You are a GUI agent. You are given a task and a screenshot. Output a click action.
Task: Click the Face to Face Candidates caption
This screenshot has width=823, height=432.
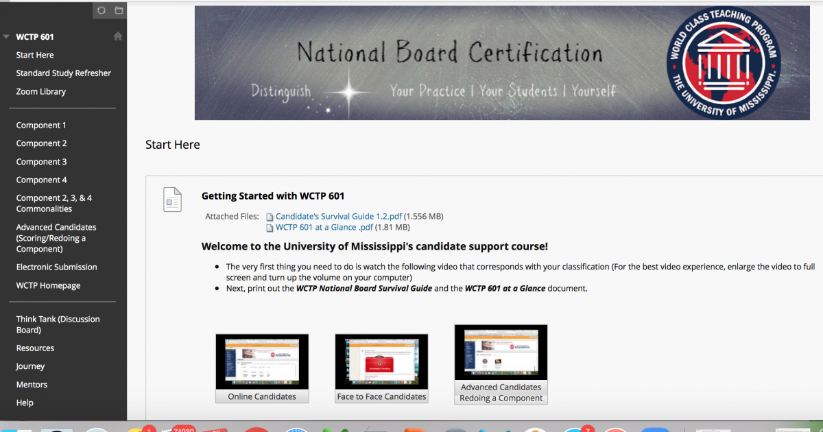pos(381,396)
